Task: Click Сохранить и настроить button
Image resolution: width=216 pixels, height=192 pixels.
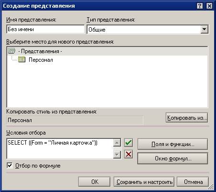Action: (144, 181)
